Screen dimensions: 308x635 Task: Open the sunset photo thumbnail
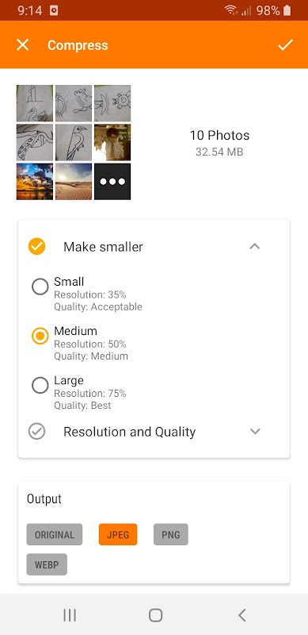[34, 182]
